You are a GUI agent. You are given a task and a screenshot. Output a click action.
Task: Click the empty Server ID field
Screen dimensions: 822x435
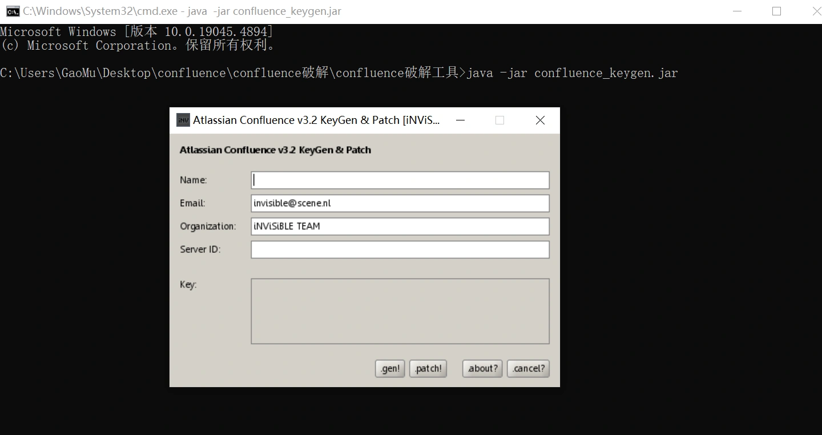click(x=400, y=249)
